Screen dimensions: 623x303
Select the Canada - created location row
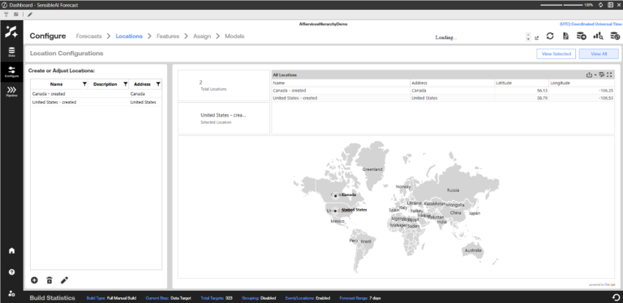click(x=97, y=94)
